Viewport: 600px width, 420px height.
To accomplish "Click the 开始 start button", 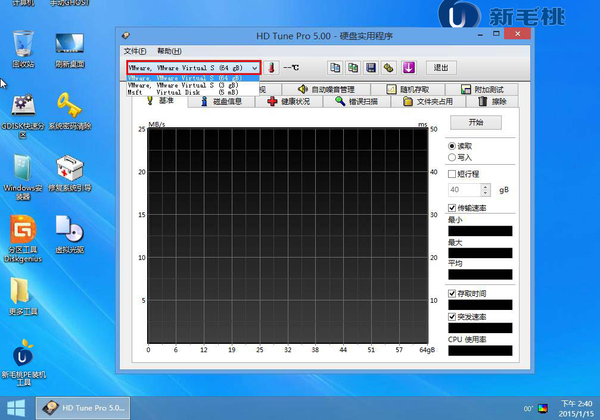I will [x=475, y=123].
